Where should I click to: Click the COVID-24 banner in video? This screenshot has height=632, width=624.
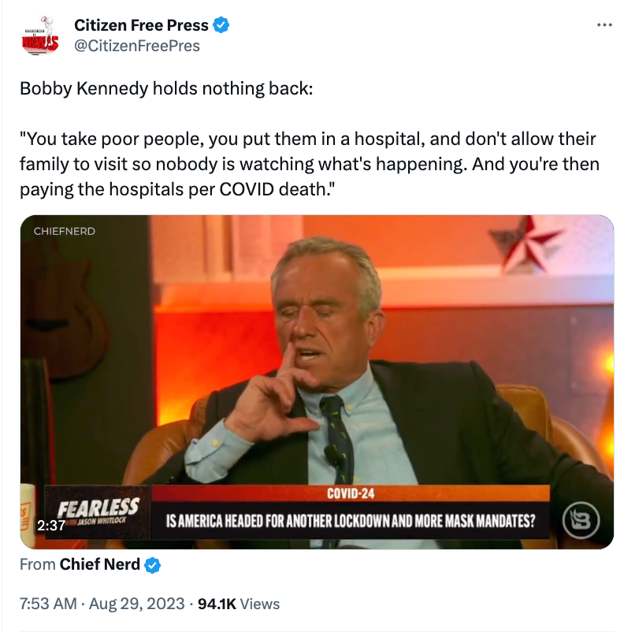(x=351, y=493)
